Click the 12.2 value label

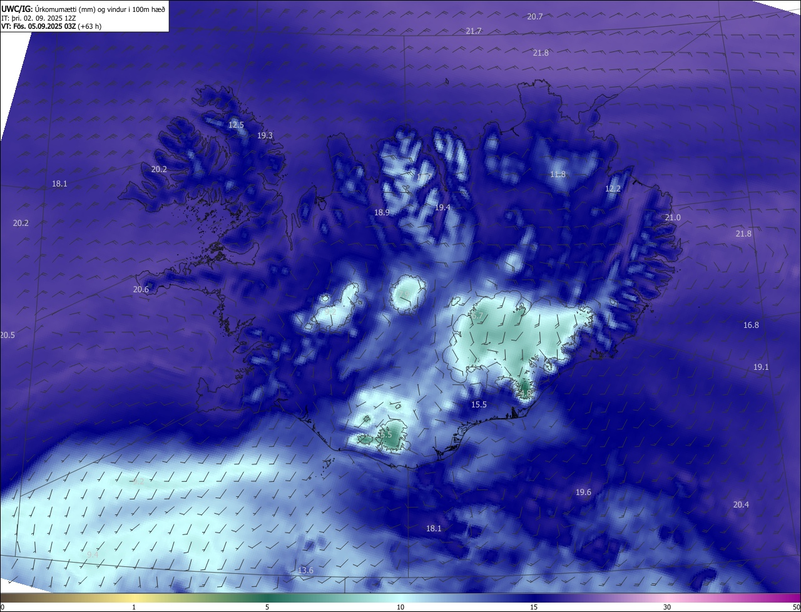coord(613,189)
